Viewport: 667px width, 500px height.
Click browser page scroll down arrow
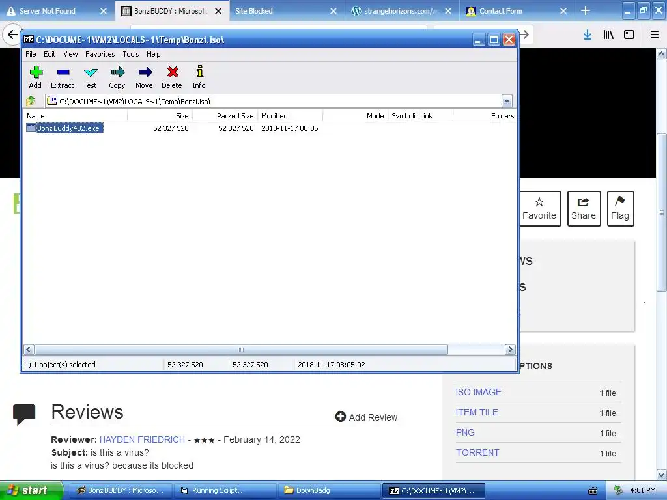pos(662,475)
